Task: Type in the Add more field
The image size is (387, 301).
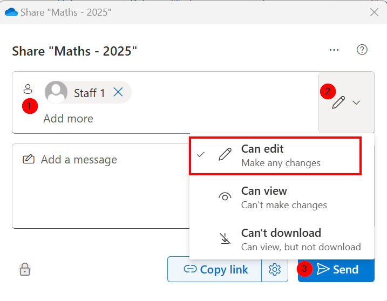Action: coord(69,119)
